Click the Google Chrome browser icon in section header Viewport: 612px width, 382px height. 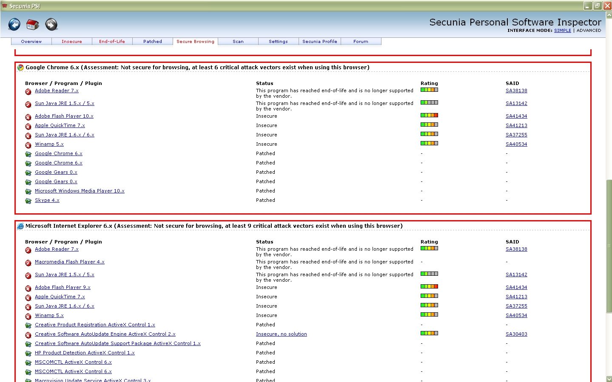[x=20, y=68]
